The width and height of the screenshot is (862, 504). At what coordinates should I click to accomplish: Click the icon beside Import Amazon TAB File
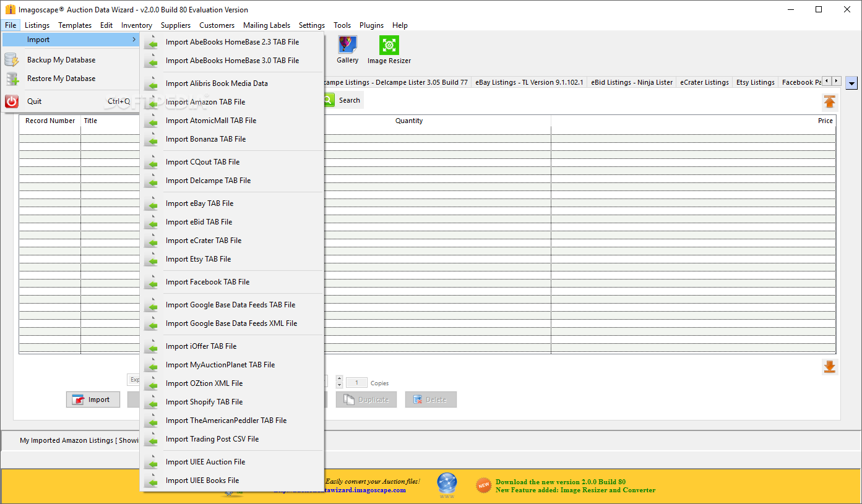coord(150,102)
